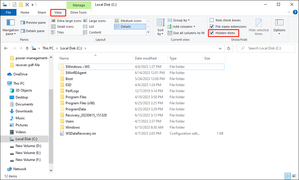Switch to the Home tab
The height and width of the screenshot is (180, 299).
tap(25, 12)
